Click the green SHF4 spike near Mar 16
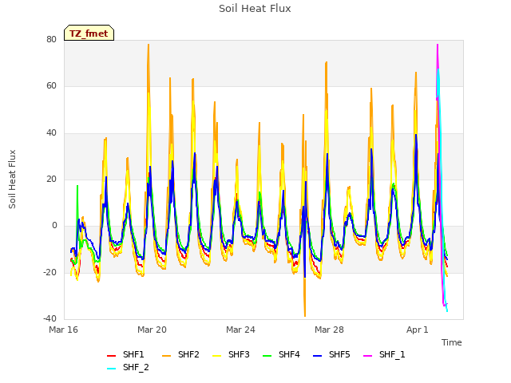This screenshot has width=511, height=383. 77,187
